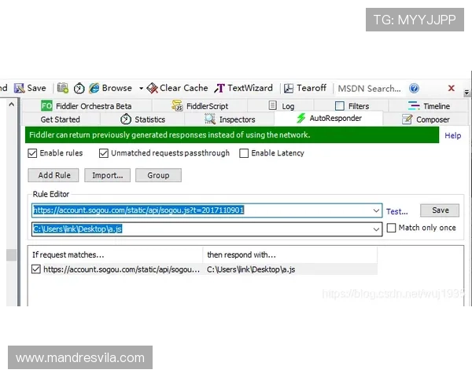This screenshot has width=472, height=377.
Task: Switch to the Composer tab
Action: point(426,119)
